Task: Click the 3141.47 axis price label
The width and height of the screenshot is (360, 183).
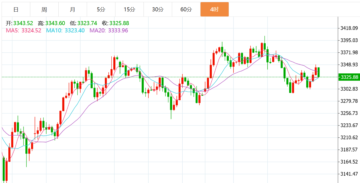Action: [349, 174]
